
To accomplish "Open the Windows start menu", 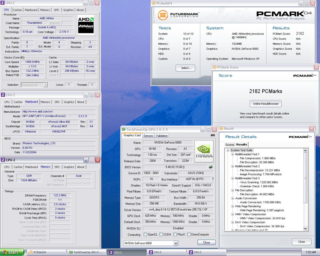I will tap(12, 252).
